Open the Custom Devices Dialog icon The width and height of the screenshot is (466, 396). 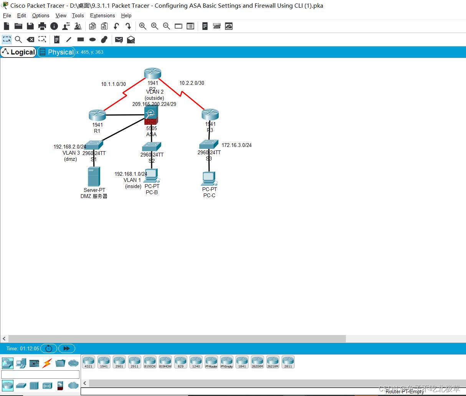pos(190,26)
